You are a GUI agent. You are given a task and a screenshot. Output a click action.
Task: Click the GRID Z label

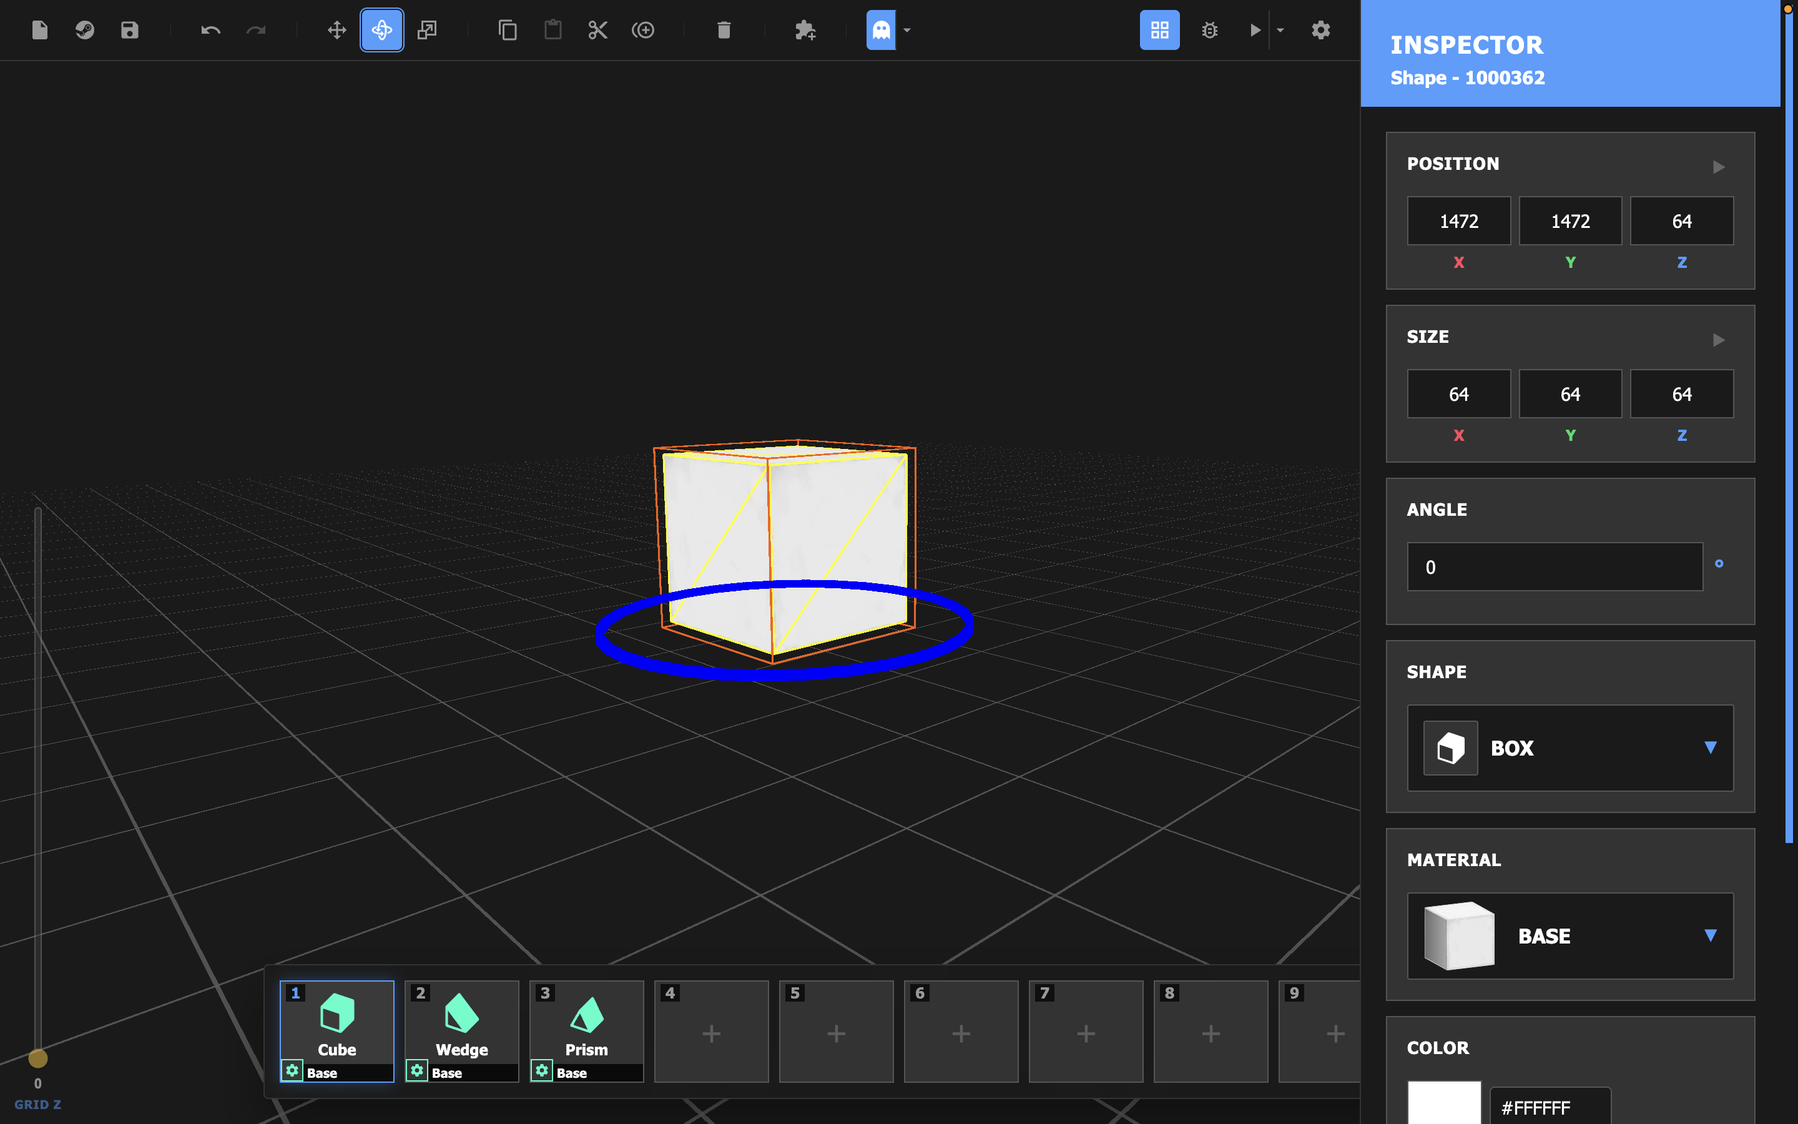(x=38, y=1105)
